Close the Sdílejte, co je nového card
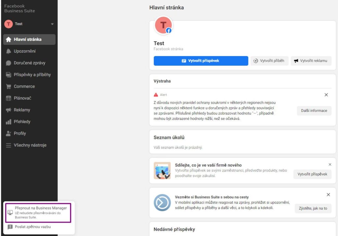The image size is (338, 236). click(330, 164)
